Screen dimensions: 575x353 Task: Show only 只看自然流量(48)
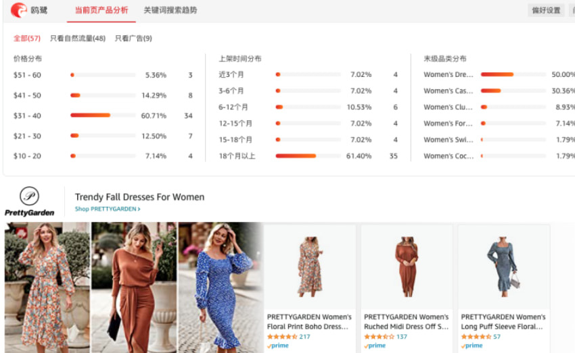click(78, 38)
